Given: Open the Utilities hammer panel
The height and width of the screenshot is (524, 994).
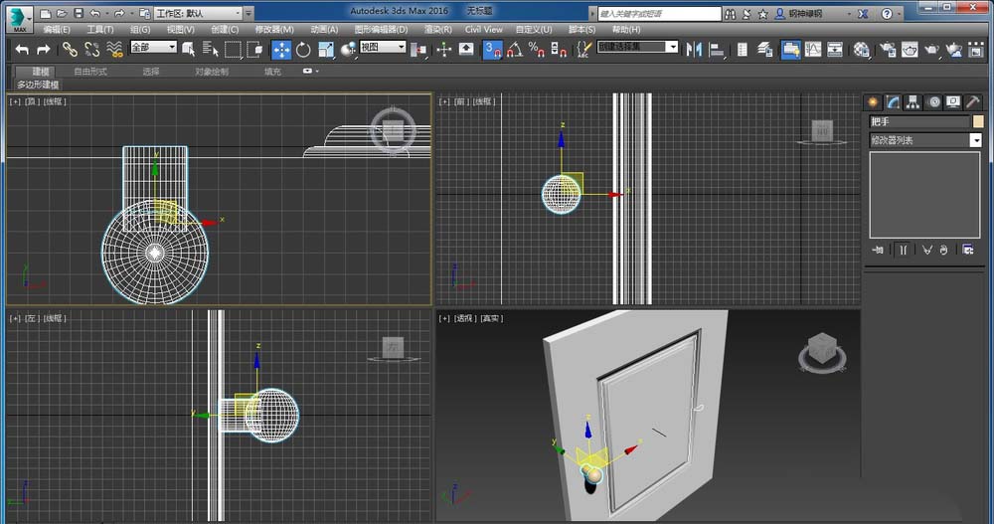Looking at the screenshot, I should click(x=973, y=101).
